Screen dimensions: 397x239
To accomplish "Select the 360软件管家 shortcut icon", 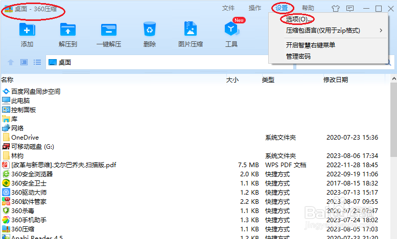I will point(6,201).
